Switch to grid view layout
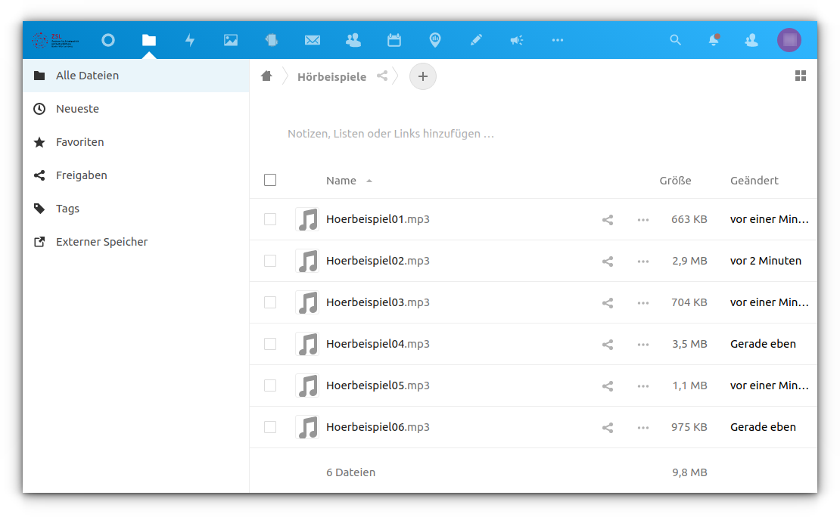The width and height of the screenshot is (840, 517). [x=801, y=76]
